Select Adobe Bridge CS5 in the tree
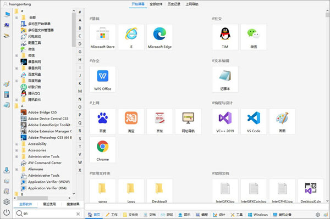The height and width of the screenshot is (219, 330). click(x=42, y=113)
